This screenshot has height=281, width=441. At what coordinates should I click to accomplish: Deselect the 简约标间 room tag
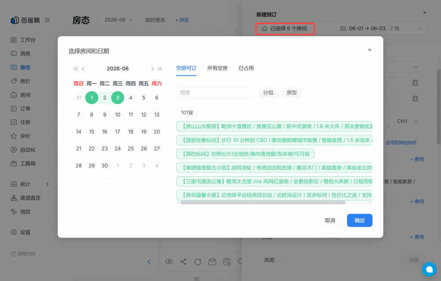(x=245, y=154)
